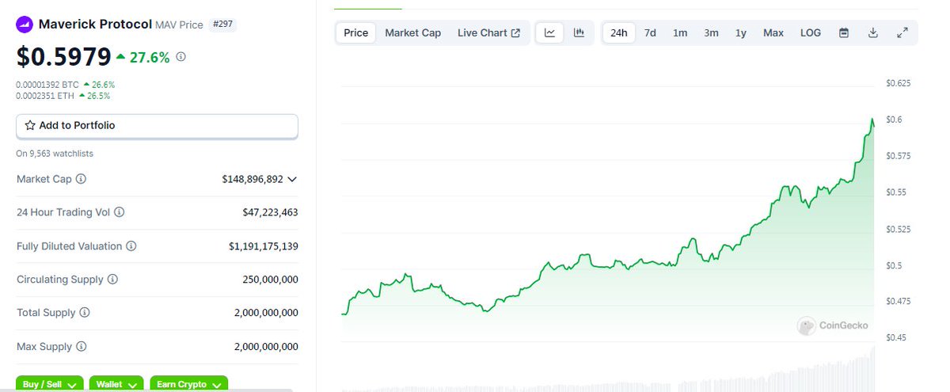Select the Price tab

pyautogui.click(x=356, y=32)
